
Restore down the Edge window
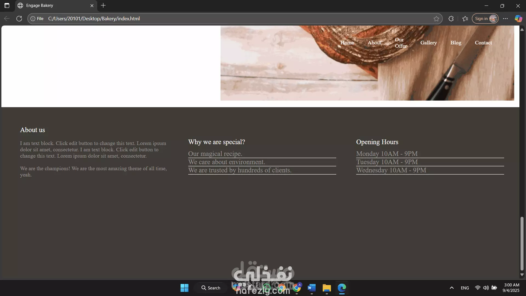502,5
